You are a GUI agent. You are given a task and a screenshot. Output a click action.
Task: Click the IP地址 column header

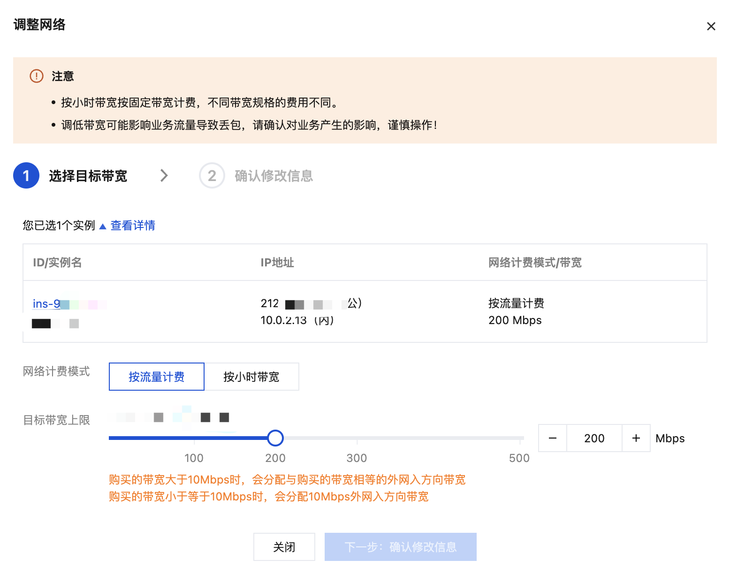tap(277, 263)
